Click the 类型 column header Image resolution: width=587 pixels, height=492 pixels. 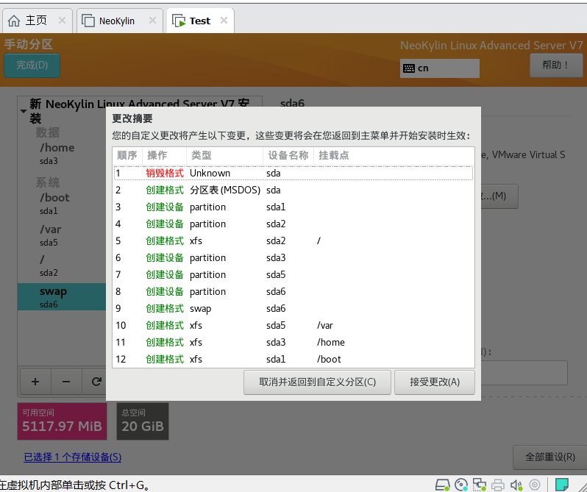pos(224,155)
